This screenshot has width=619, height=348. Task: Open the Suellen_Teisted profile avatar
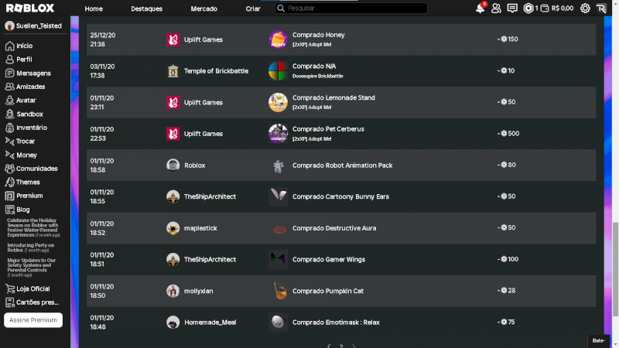(x=9, y=26)
